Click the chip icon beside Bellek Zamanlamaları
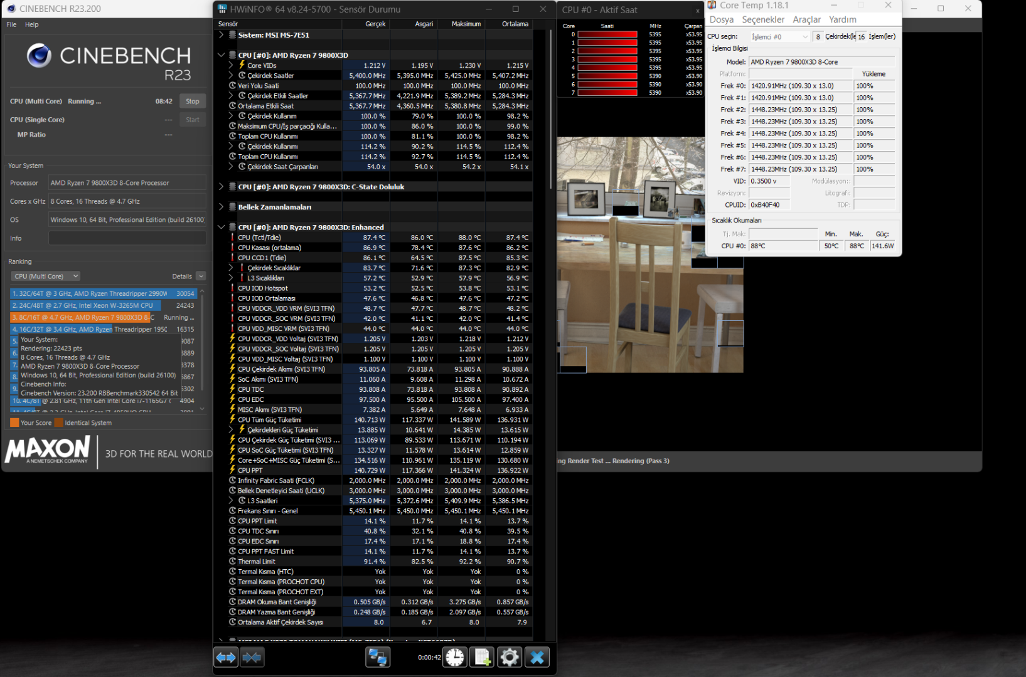 tap(232, 207)
